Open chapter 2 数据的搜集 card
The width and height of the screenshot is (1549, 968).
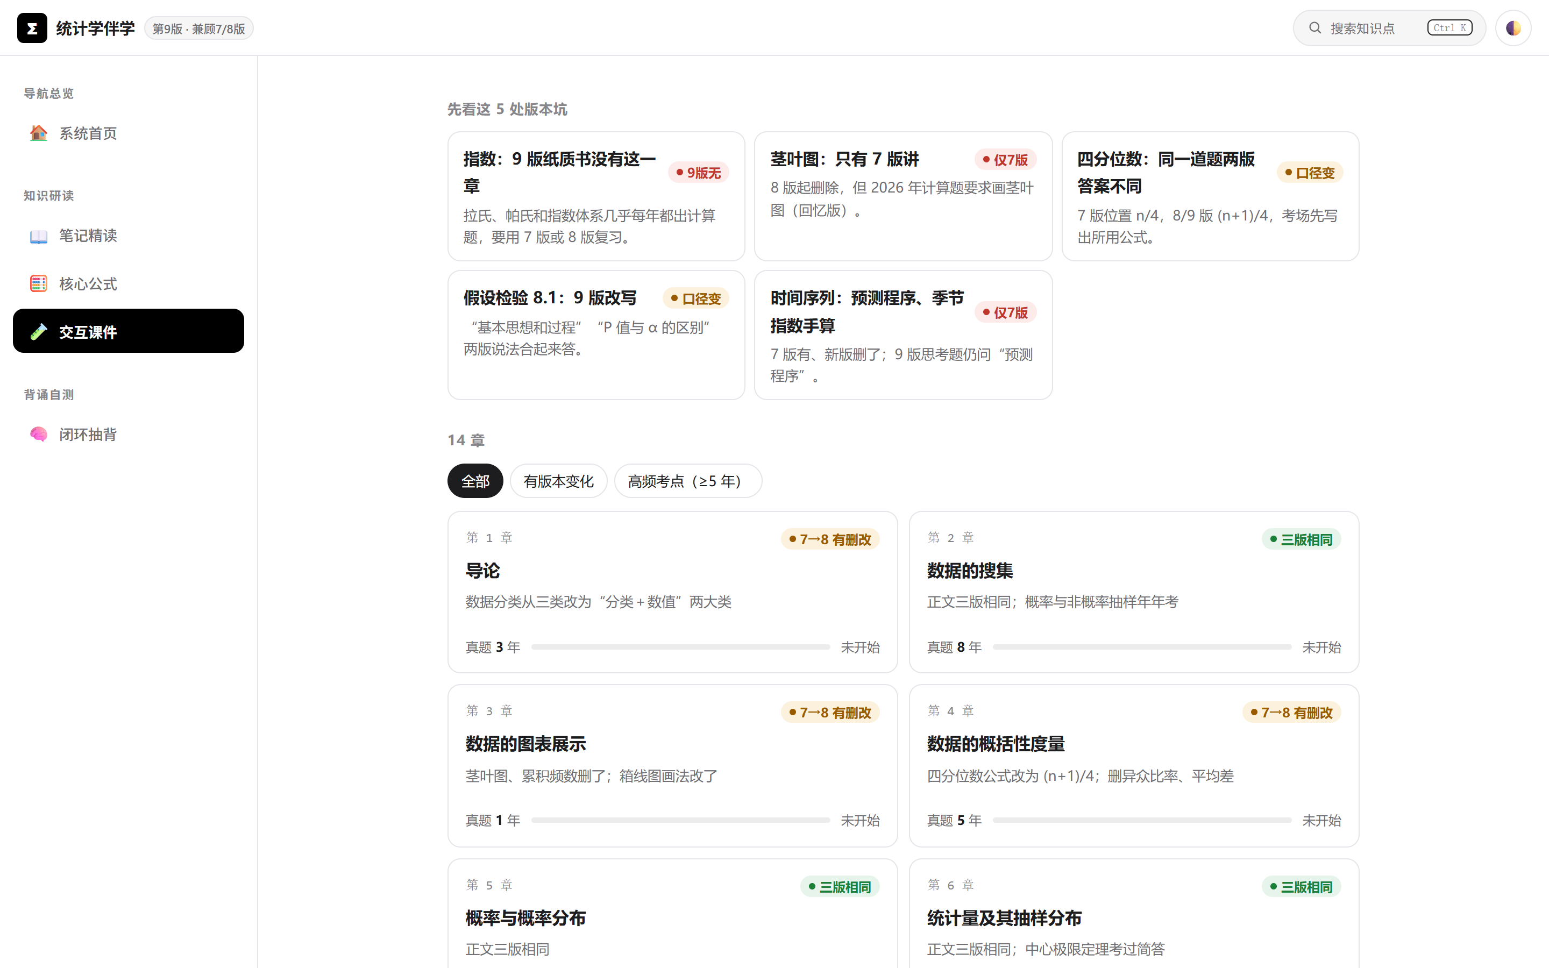point(1134,592)
